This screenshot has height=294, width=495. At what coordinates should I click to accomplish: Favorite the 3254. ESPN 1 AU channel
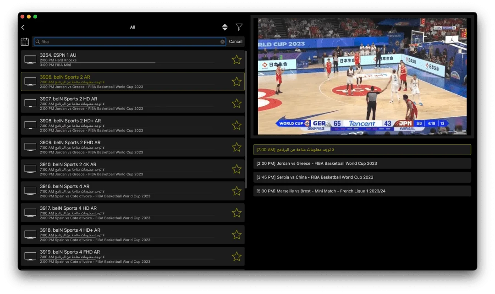pyautogui.click(x=236, y=60)
